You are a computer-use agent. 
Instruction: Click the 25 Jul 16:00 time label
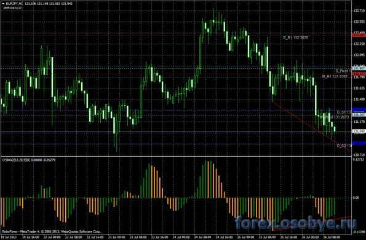coord(288,237)
